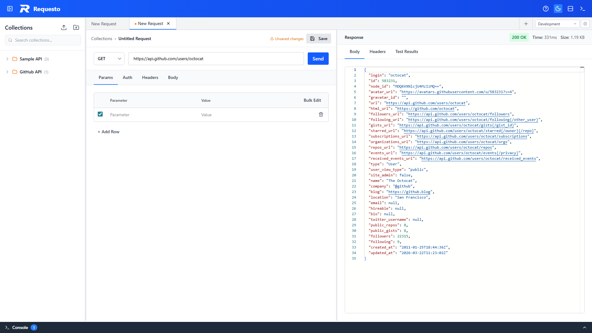592x333 pixels.
Task: Create new collection folder icon
Action: (76, 27)
